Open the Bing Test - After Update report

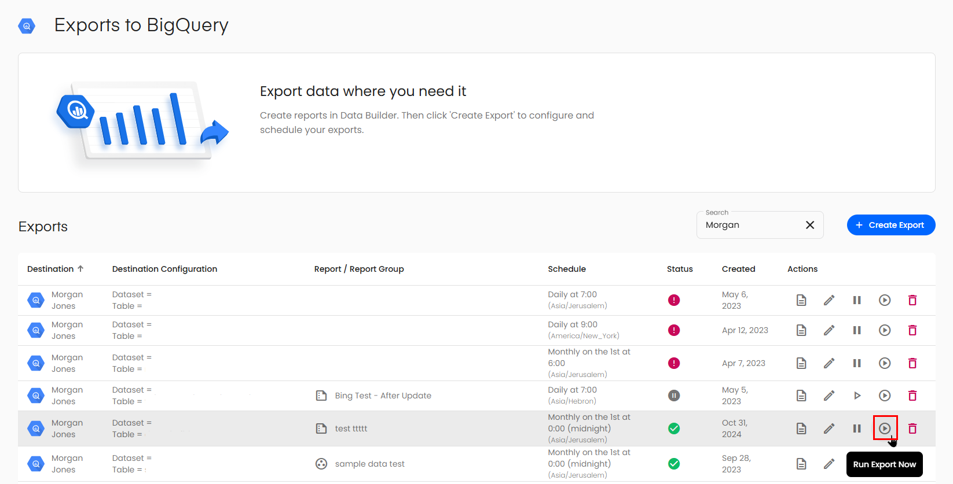click(383, 396)
